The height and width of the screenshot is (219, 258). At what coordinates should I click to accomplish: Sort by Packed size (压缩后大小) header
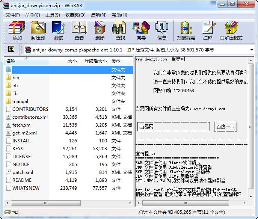click(x=94, y=61)
